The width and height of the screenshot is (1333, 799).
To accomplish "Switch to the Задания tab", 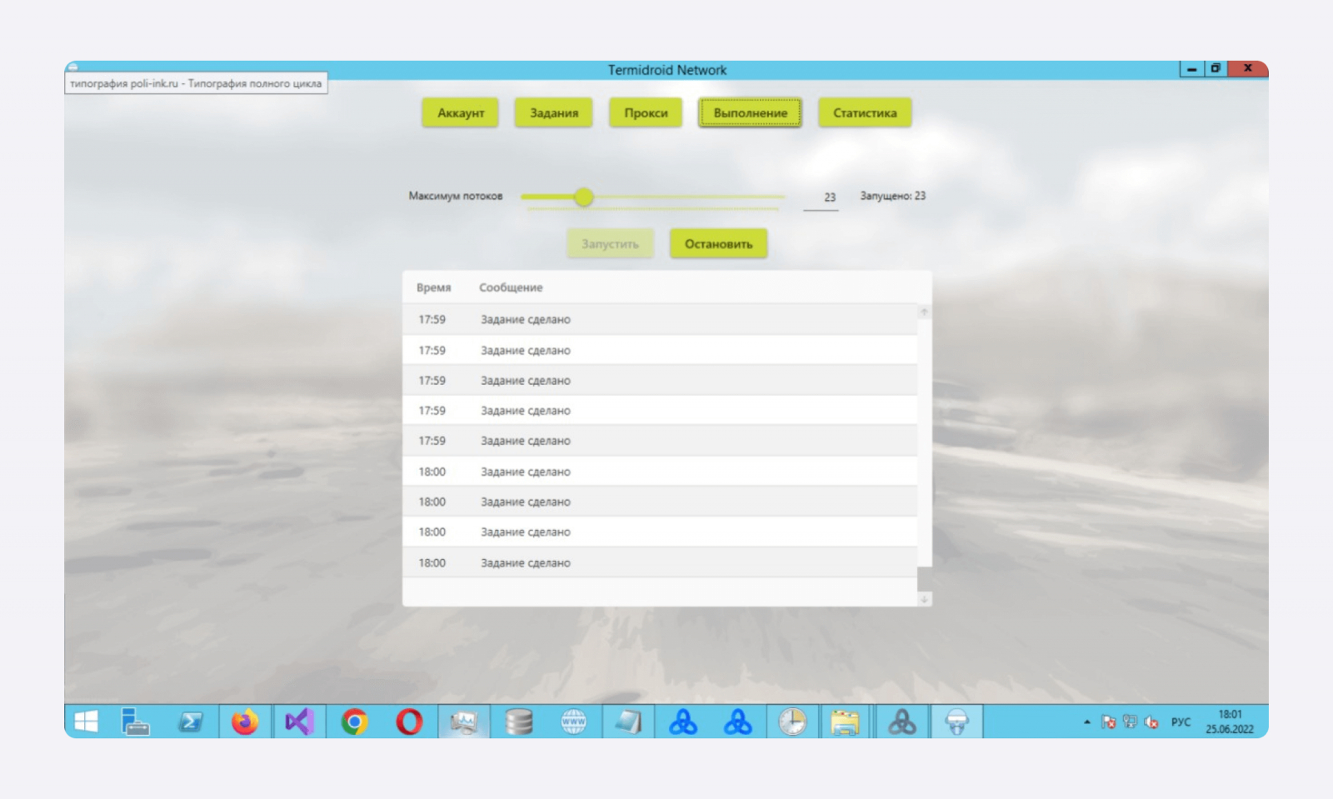I will [554, 112].
